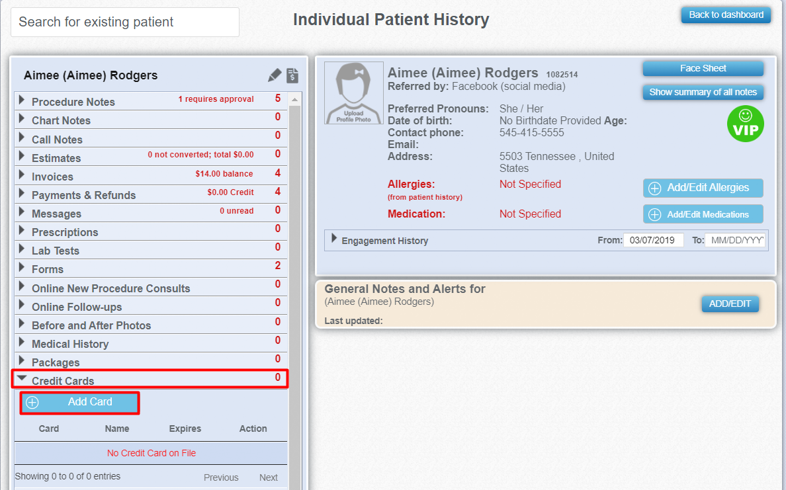Click the engagement history To date field
The width and height of the screenshot is (786, 490).
click(x=736, y=241)
